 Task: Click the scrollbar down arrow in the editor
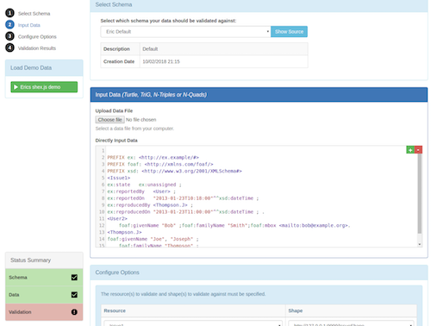pos(420,244)
